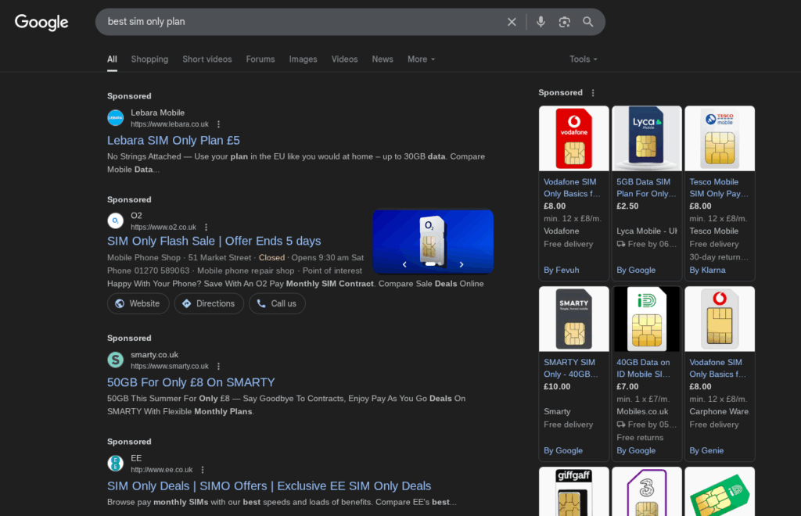Open the Three SIM product image

point(647,492)
